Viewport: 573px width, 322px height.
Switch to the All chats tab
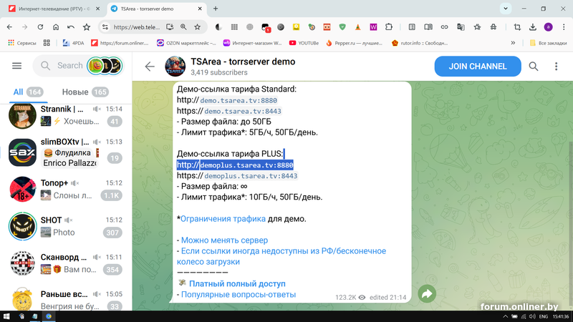pos(28,92)
